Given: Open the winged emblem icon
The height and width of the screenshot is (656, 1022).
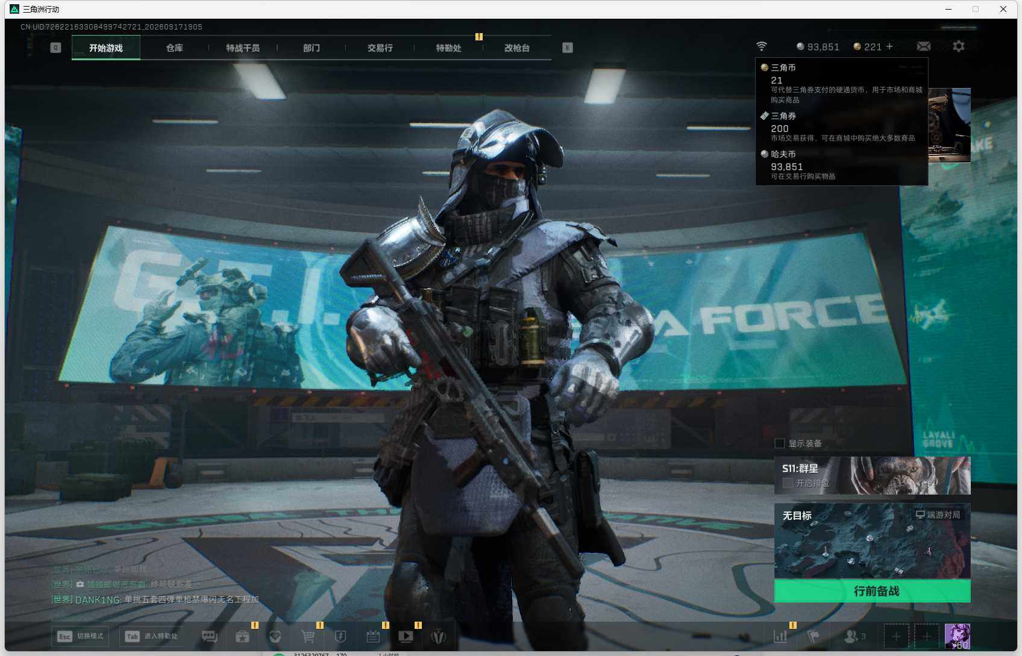Looking at the screenshot, I should [439, 637].
